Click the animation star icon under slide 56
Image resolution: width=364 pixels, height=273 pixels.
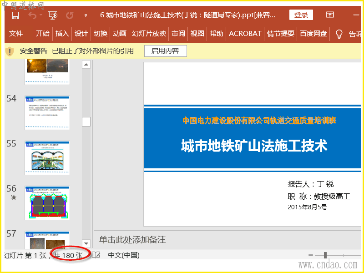pos(14,197)
